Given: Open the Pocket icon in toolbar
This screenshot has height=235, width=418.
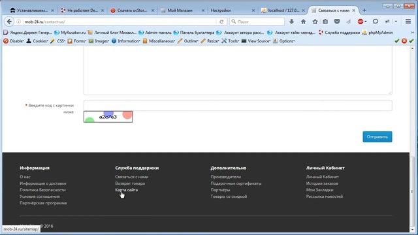Looking at the screenshot, I should coord(337,22).
